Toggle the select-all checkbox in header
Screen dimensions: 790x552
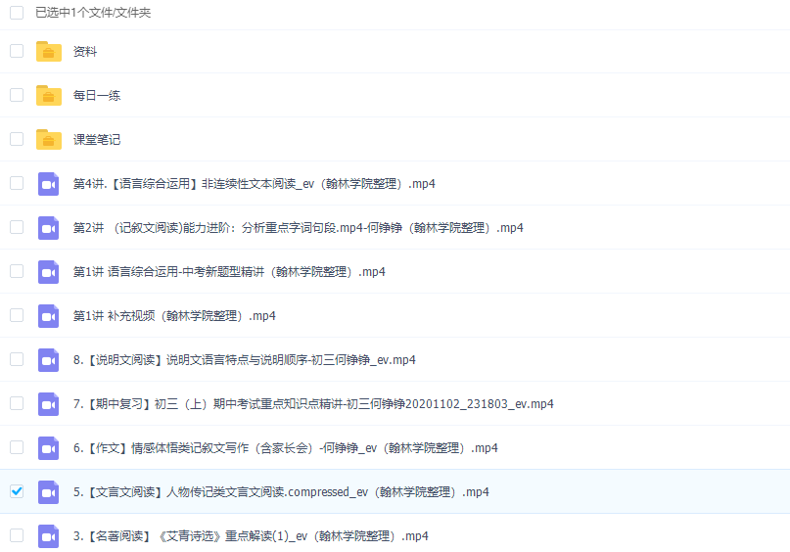coord(17,13)
